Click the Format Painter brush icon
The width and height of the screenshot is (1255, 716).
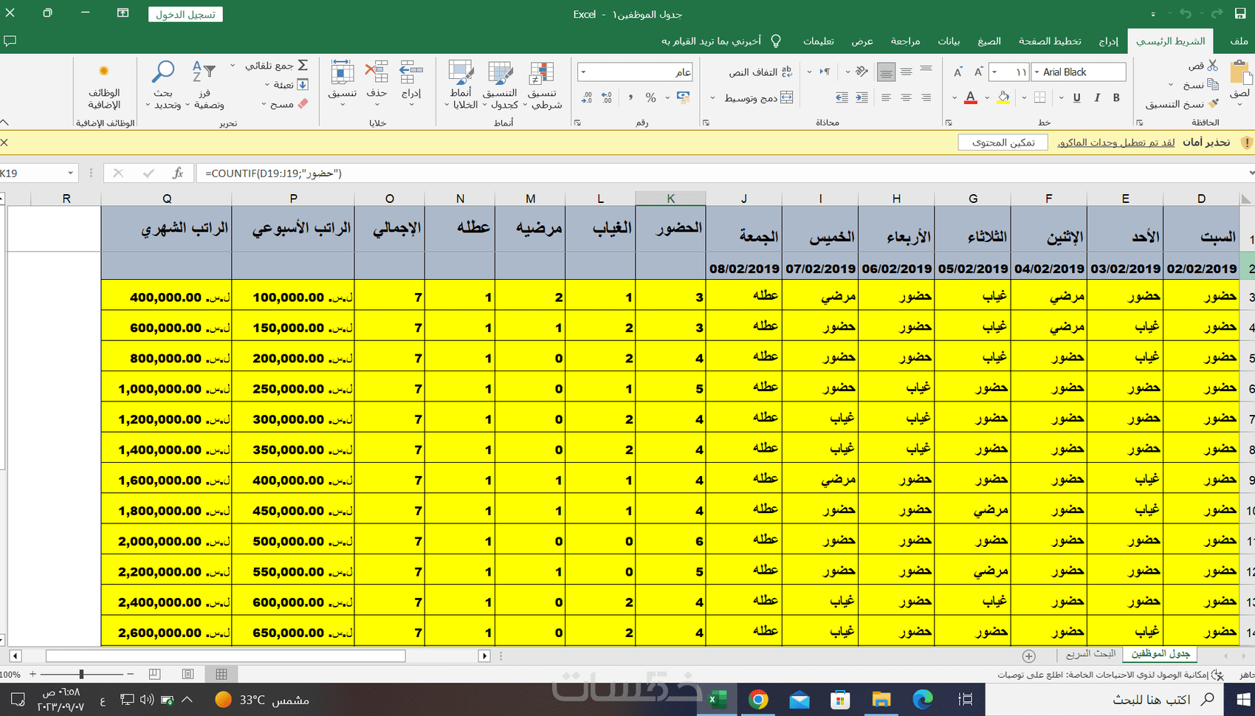[x=1214, y=104]
